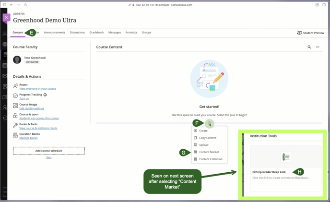
Task: Switch to the Announcements tab
Action: [54, 33]
